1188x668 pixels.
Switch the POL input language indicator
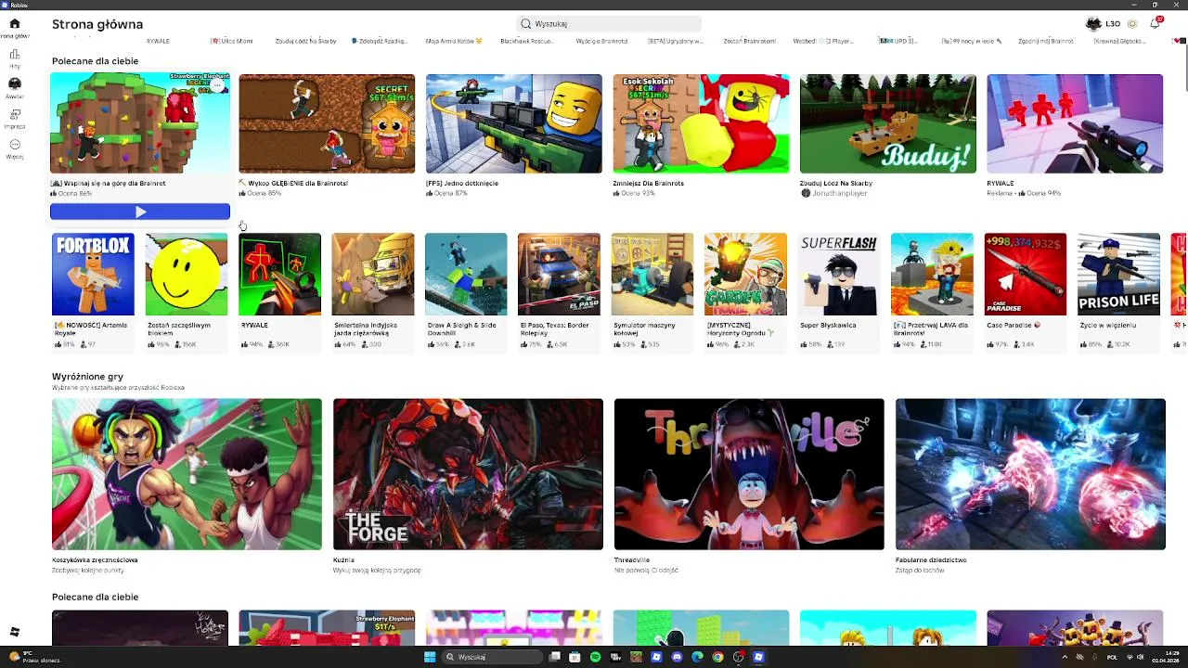click(x=1112, y=657)
